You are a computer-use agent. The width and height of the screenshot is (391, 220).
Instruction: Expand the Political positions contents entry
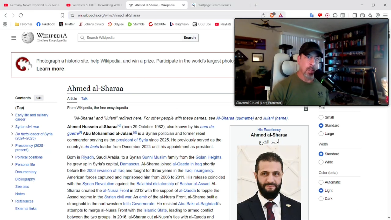(x=12, y=157)
